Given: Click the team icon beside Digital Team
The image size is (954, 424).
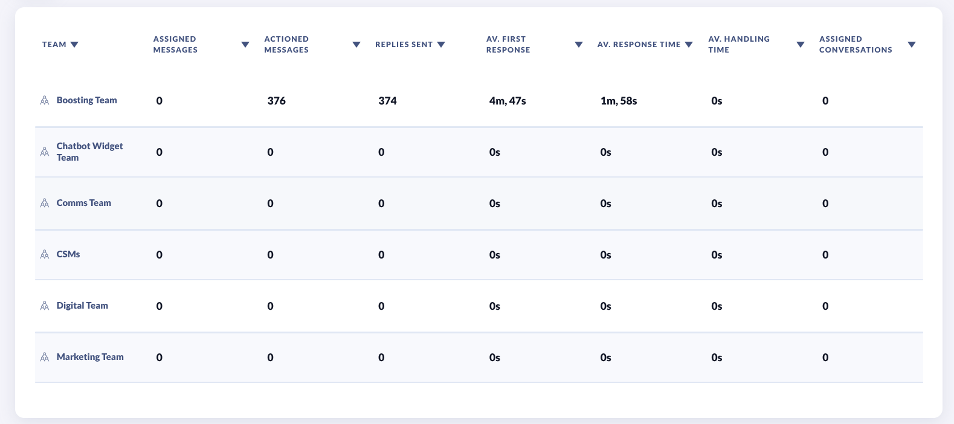Looking at the screenshot, I should tap(45, 306).
